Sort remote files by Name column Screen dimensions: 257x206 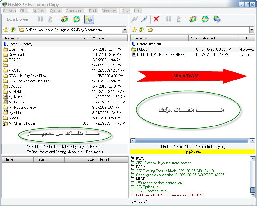pyautogui.click(x=159, y=38)
